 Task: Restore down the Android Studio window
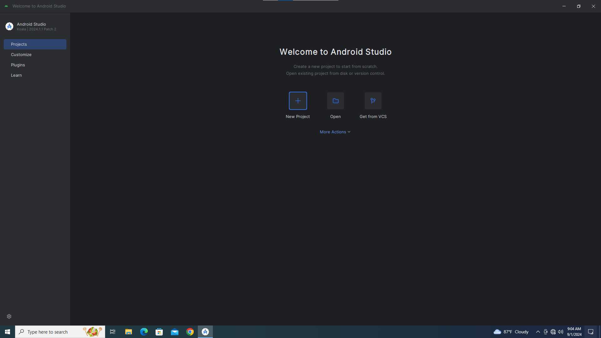(579, 6)
